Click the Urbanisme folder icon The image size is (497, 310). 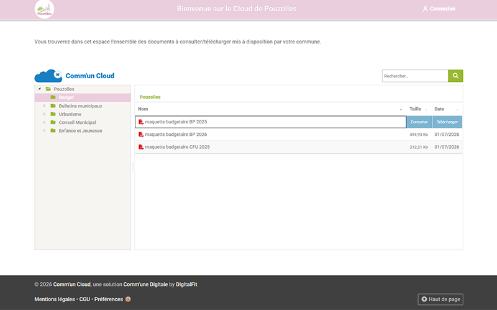point(53,114)
